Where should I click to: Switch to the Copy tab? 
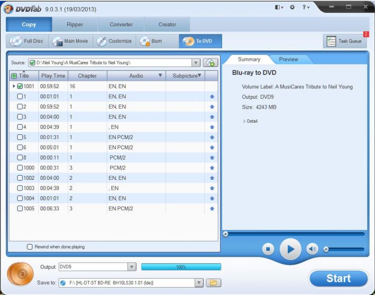[x=29, y=24]
